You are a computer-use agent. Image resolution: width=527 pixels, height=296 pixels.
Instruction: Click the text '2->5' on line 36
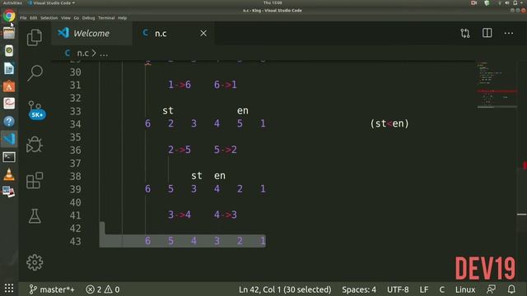coord(180,150)
